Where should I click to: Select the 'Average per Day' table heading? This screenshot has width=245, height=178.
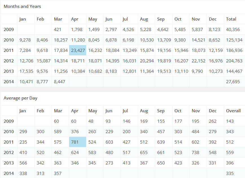21,98
